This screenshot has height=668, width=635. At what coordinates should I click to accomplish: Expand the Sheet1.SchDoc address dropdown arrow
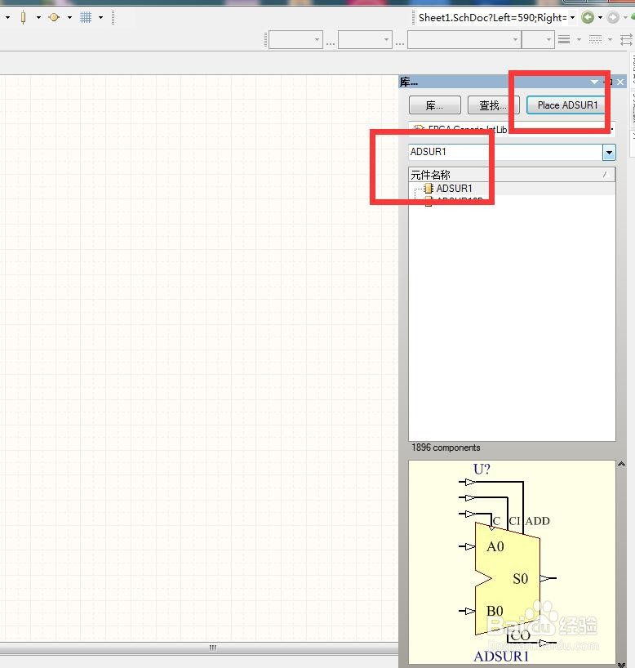573,17
